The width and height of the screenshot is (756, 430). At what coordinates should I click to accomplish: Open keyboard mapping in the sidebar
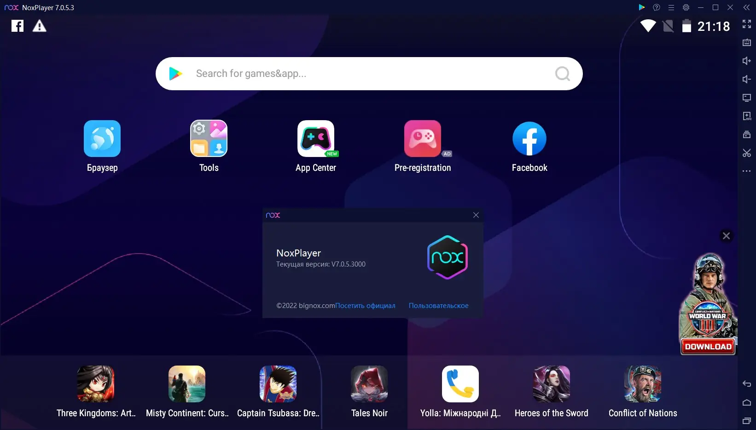[x=747, y=42]
